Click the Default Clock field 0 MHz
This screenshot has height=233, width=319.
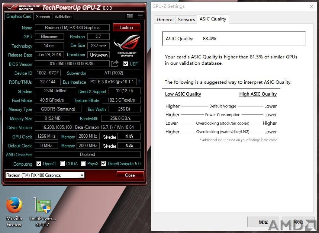(46, 146)
